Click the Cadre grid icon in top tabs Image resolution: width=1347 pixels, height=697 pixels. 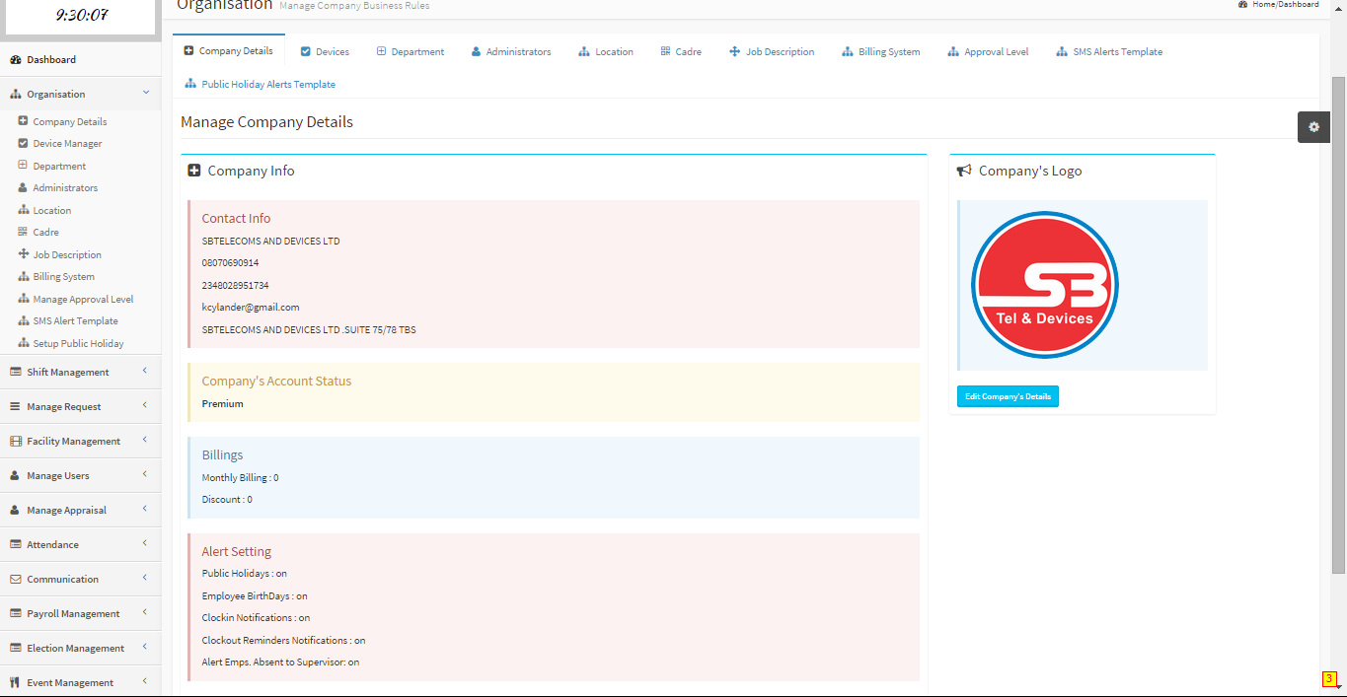665,51
